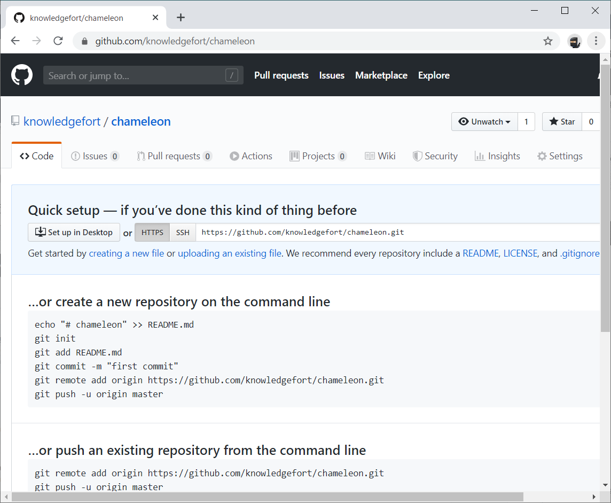
Task: Click the browser address bar URL
Action: click(x=175, y=41)
